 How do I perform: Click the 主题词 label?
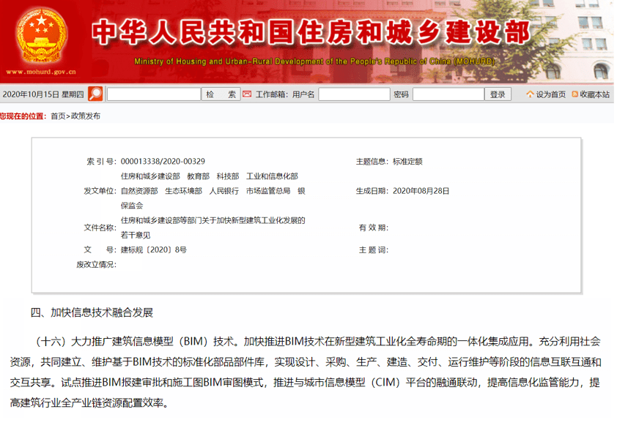tap(374, 250)
